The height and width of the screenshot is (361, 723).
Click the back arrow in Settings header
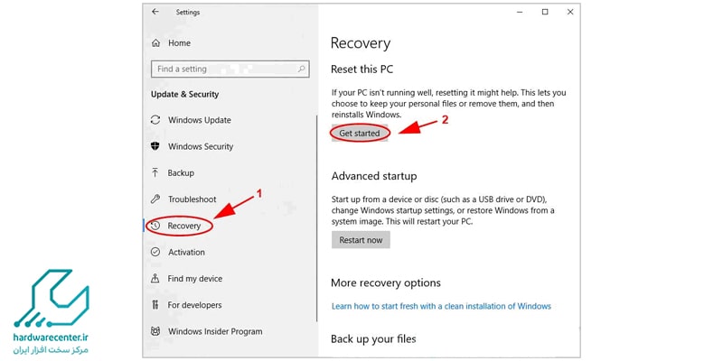(155, 12)
